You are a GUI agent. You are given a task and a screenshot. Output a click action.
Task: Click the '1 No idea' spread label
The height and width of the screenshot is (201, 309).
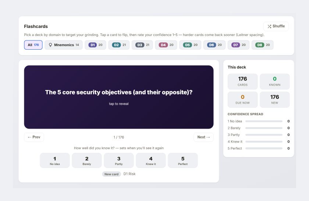pyautogui.click(x=235, y=121)
